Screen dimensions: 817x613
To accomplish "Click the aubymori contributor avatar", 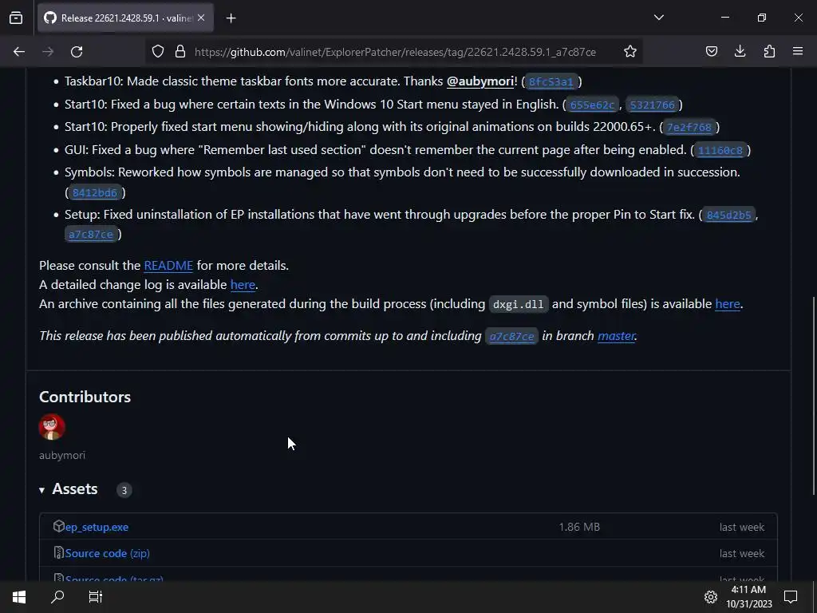I will (x=52, y=427).
